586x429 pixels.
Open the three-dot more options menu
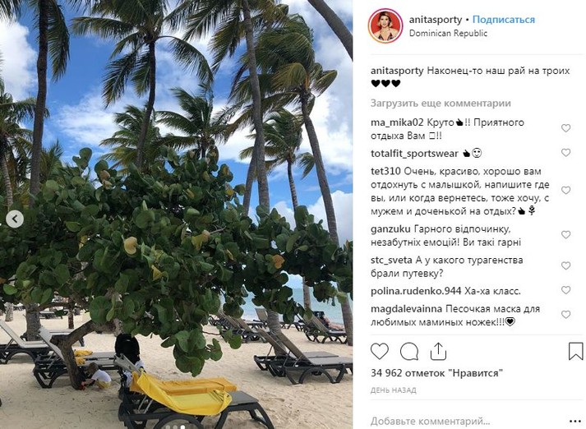tap(575, 421)
